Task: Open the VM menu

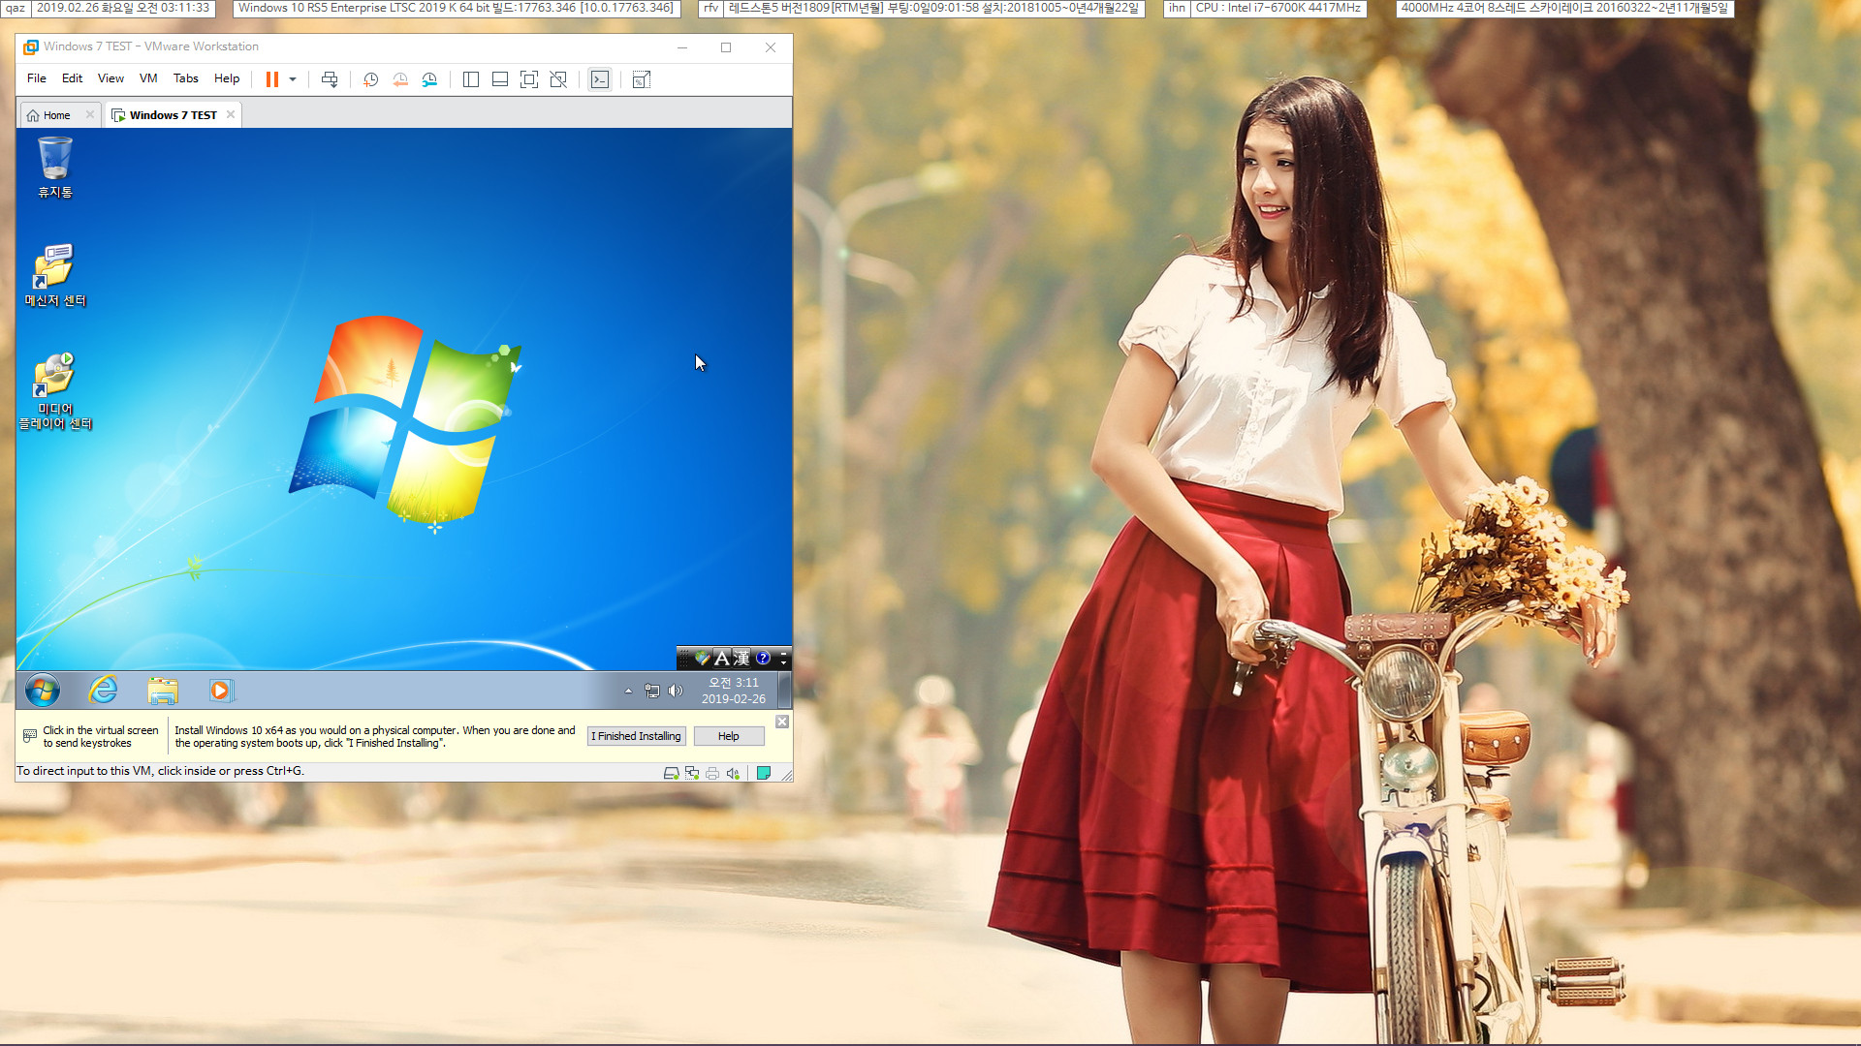Action: 148,78
